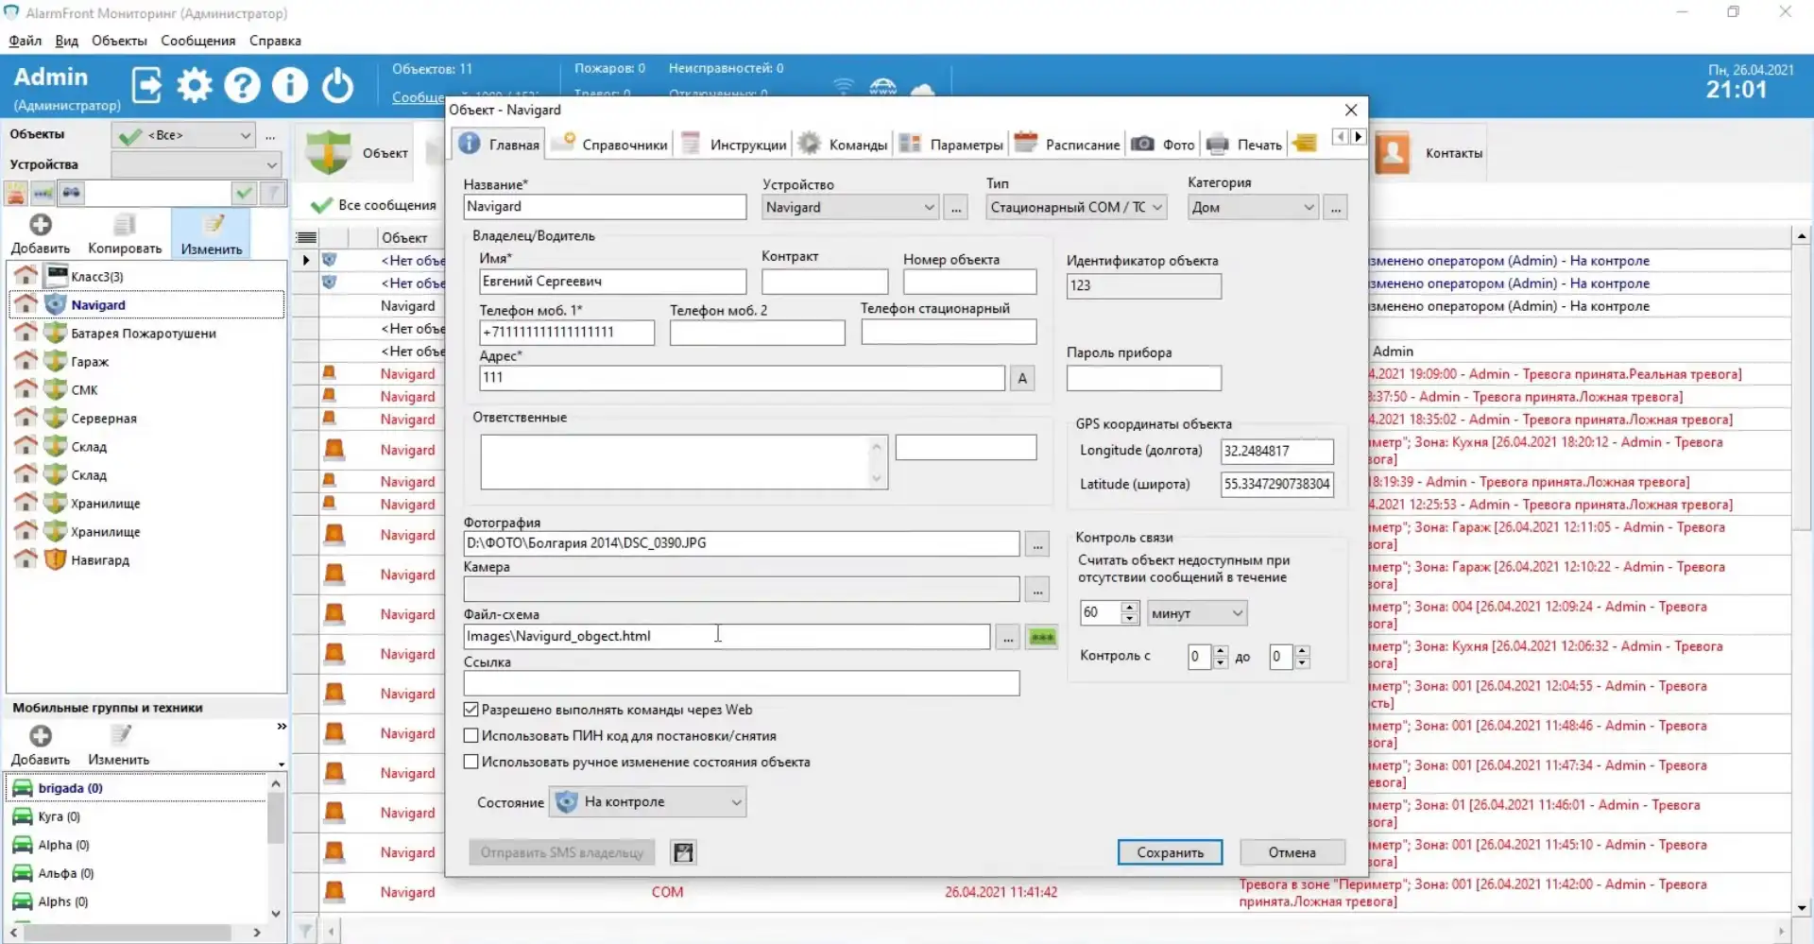
Task: Increase the Контроль с start hour
Action: 1220,651
